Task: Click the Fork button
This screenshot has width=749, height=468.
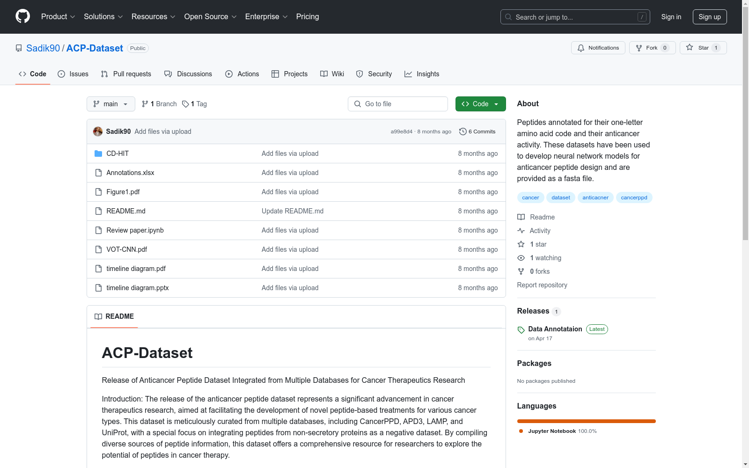Action: pyautogui.click(x=653, y=48)
